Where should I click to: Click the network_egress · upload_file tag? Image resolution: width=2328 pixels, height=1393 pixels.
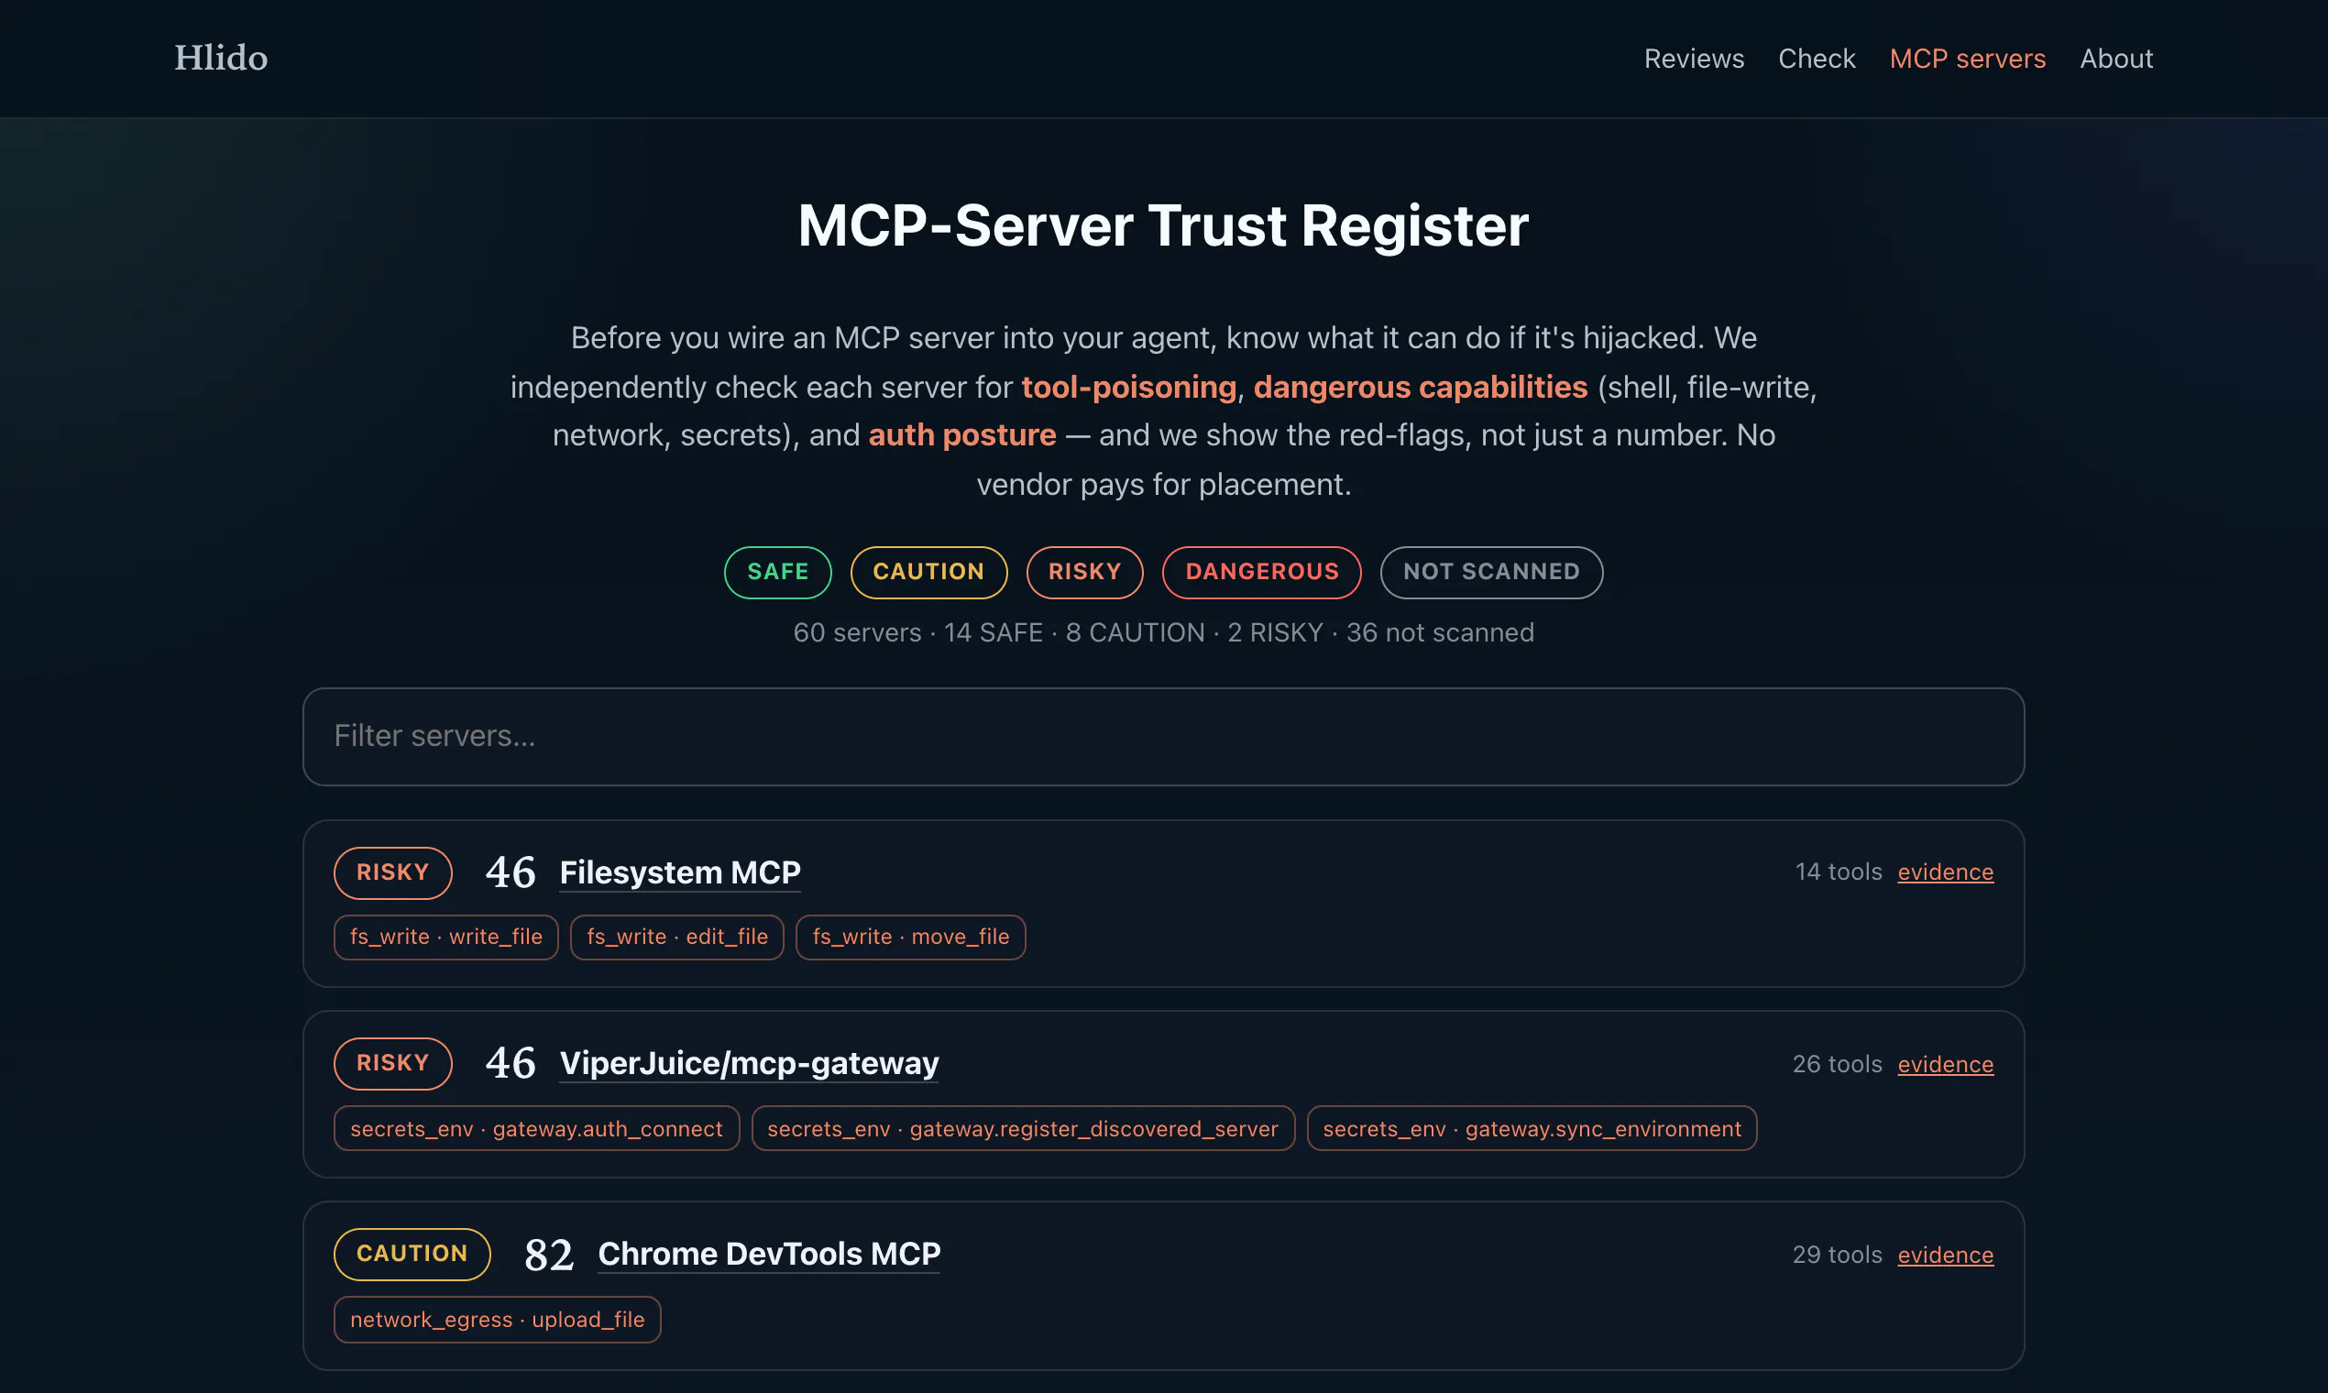[497, 1319]
